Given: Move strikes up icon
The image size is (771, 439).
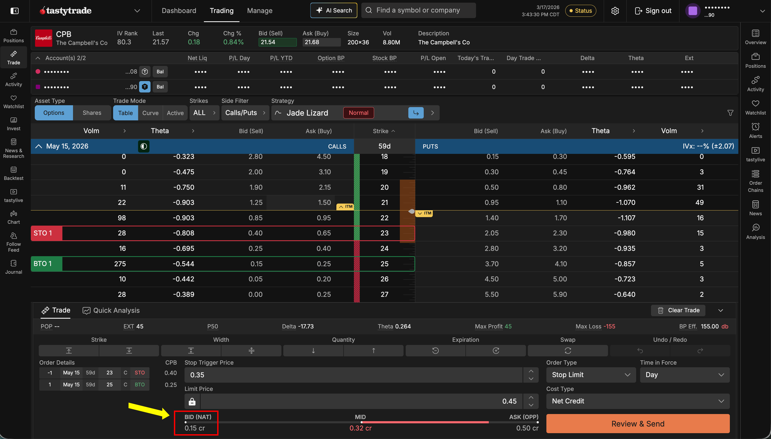Looking at the screenshot, I should click(x=69, y=351).
